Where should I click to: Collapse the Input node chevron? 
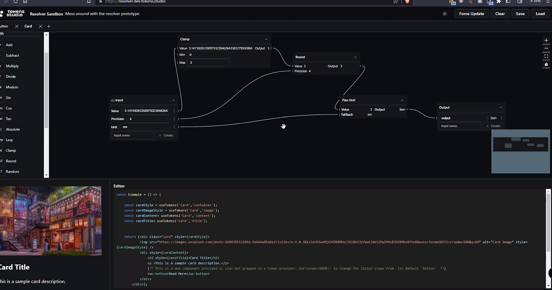(173, 100)
